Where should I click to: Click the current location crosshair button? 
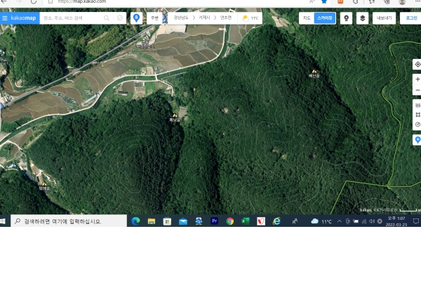click(x=417, y=65)
